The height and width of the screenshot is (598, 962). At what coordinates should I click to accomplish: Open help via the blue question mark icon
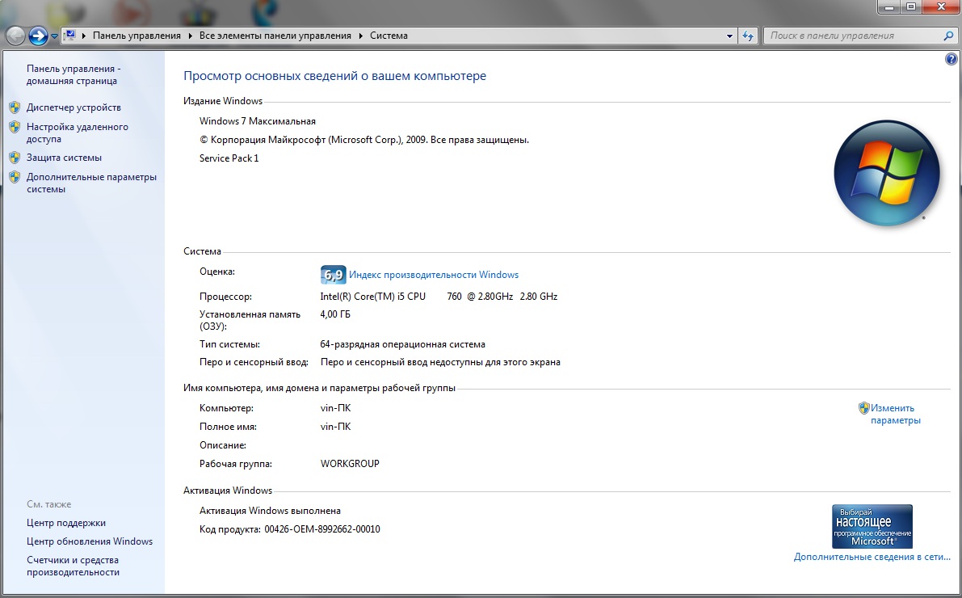(x=951, y=60)
